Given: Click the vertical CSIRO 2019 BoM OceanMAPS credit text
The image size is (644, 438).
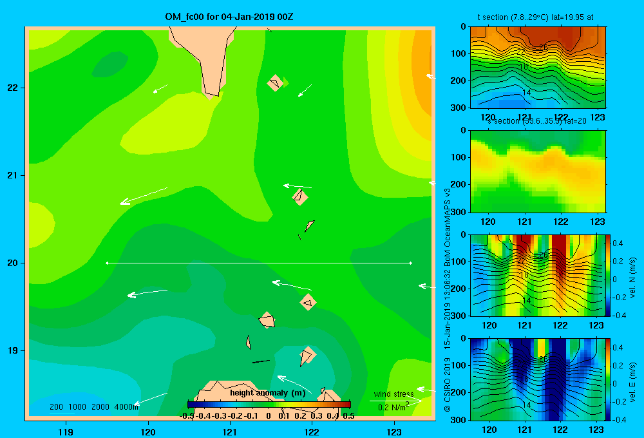Looking at the screenshot, I should [x=448, y=300].
